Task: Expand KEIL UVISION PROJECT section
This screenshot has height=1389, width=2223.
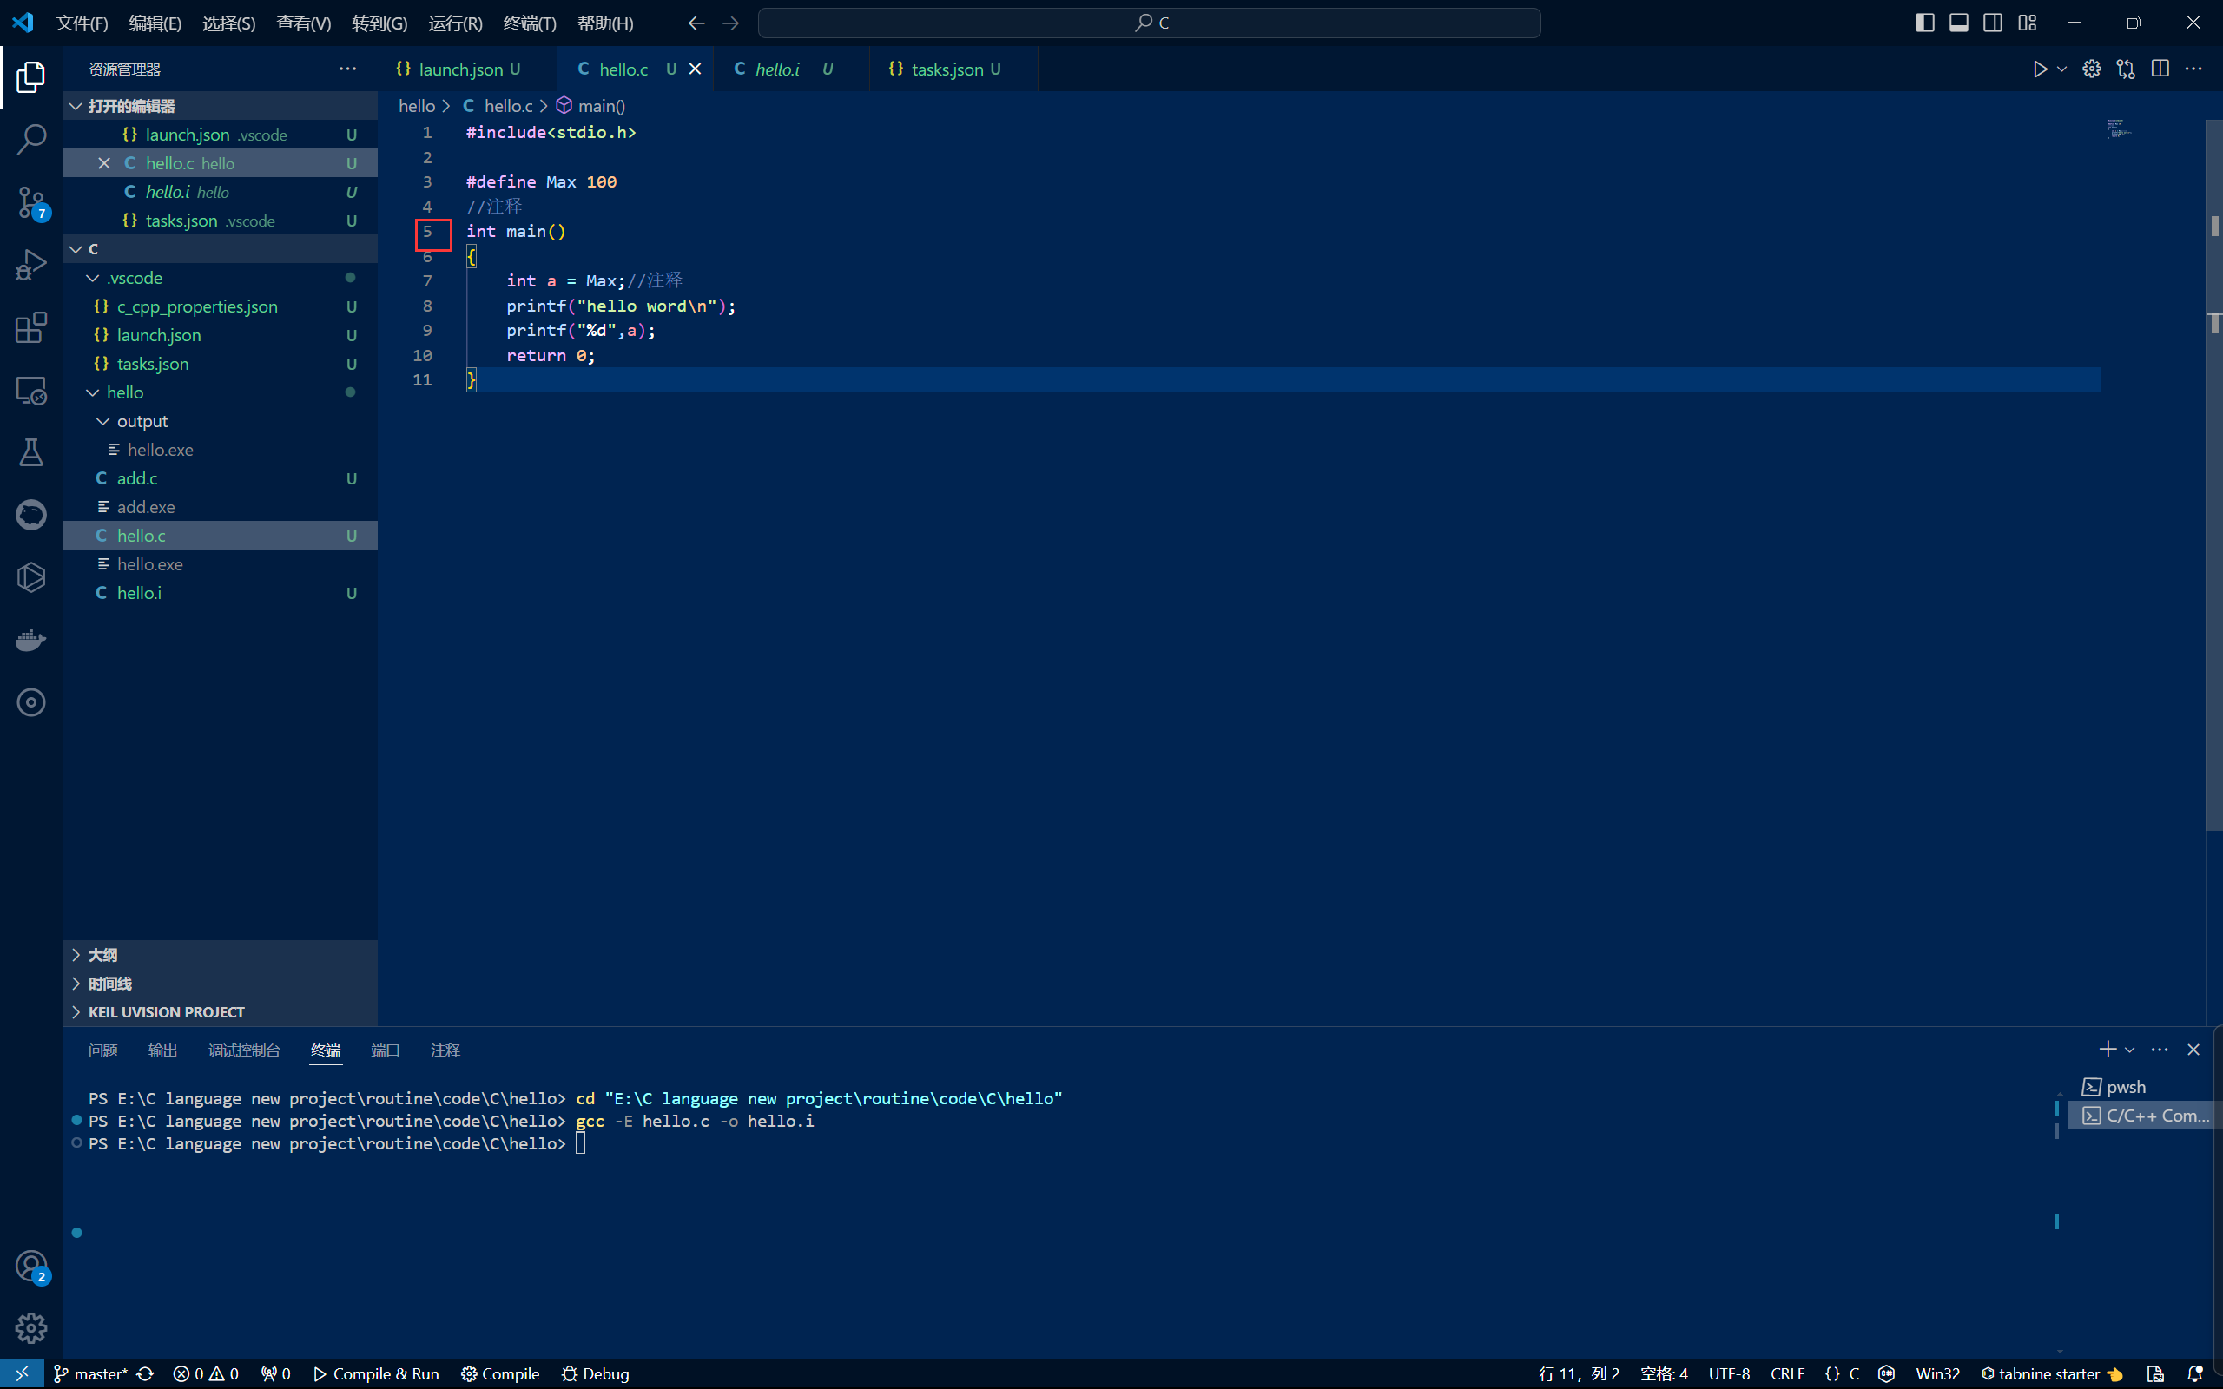Action: [220, 1011]
